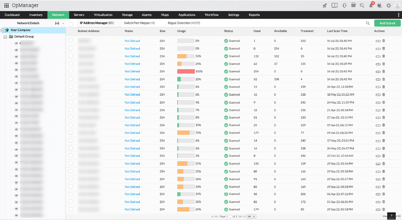Image resolution: width=402 pixels, height=220 pixels.
Task: Open the user profile avatar
Action: pos(397,5)
